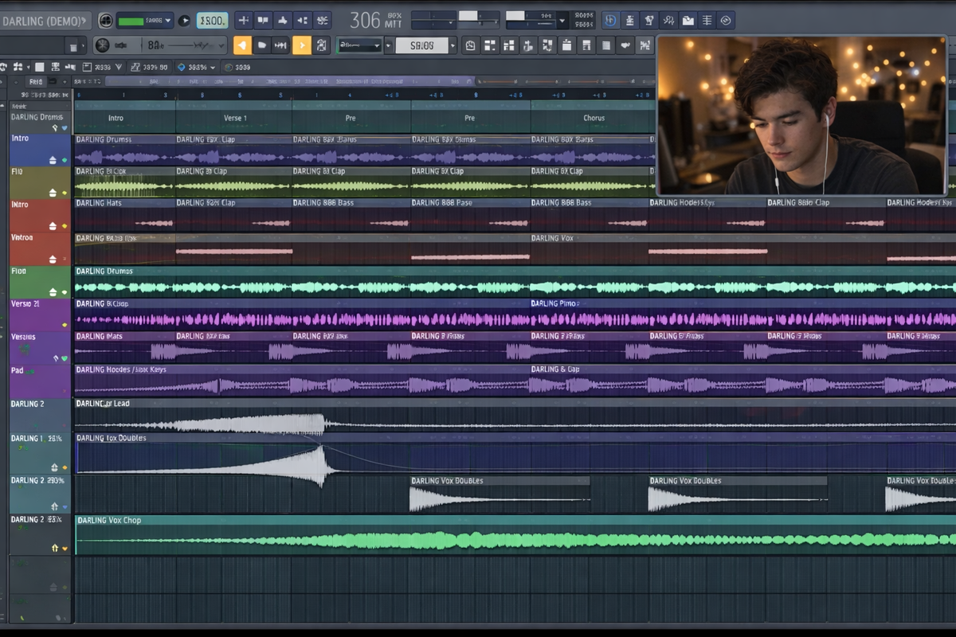The image size is (956, 637).
Task: Select the Verse 1 section marker
Action: [235, 118]
